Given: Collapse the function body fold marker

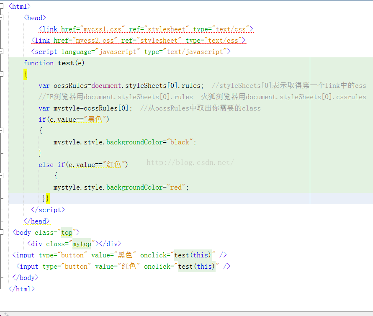Looking at the screenshot, I should click(1, 74).
